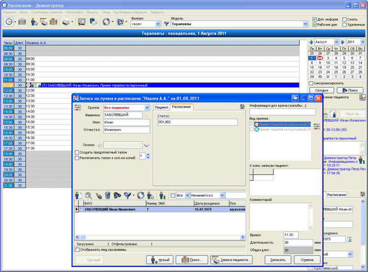Open the Настройка menu
The width and height of the screenshot is (368, 272).
coord(74,12)
